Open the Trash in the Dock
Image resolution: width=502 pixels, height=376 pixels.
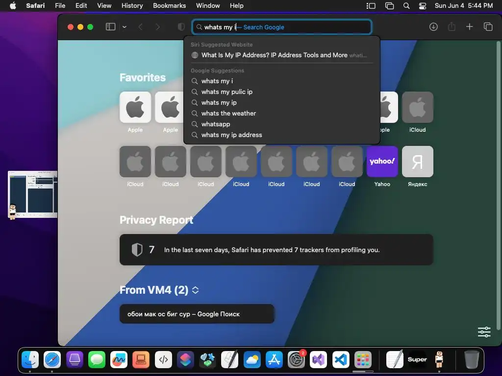(x=471, y=359)
